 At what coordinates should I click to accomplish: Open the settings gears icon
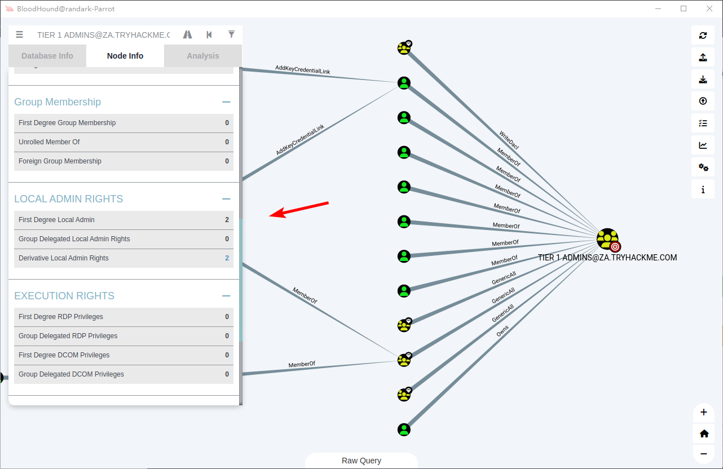click(x=703, y=167)
